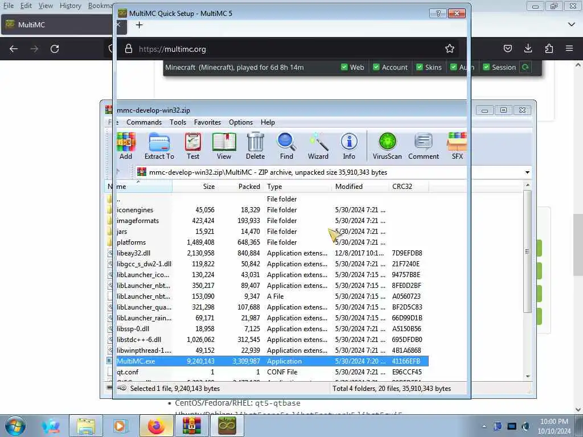Select the iconengines folder row
583x437 pixels.
coord(267,210)
